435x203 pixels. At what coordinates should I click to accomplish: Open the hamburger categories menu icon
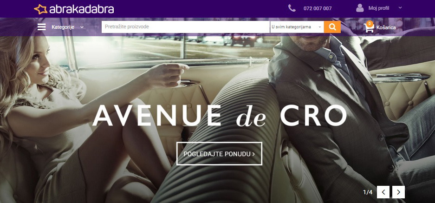[42, 27]
